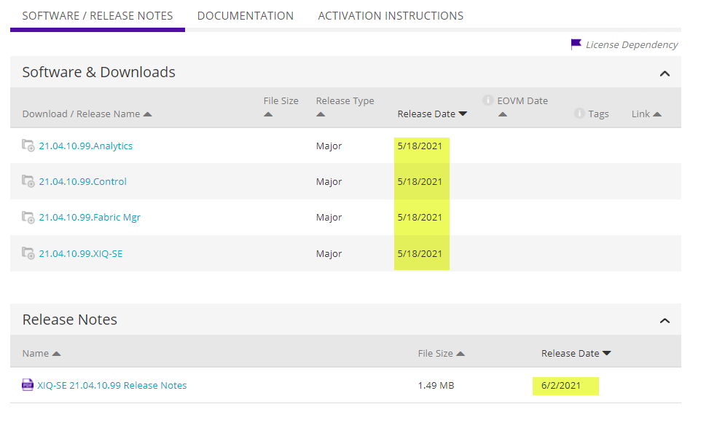This screenshot has height=428, width=717.
Task: Open the Activation Instructions tab
Action: click(391, 15)
